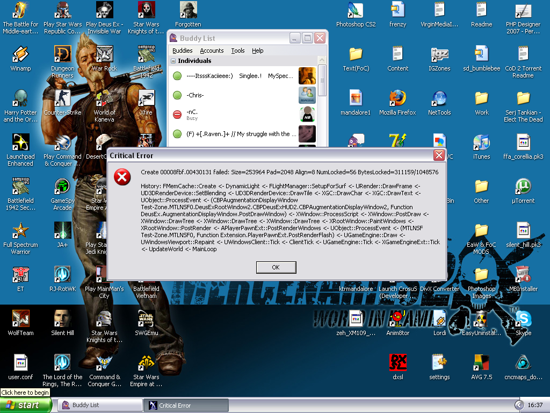Select buddy (F) +[.Raven.]+ in list

tap(243, 134)
